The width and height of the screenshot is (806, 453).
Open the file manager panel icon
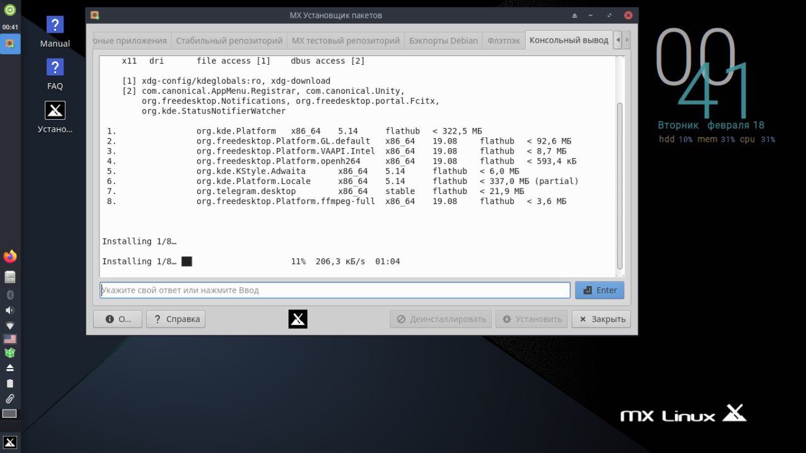(10, 277)
